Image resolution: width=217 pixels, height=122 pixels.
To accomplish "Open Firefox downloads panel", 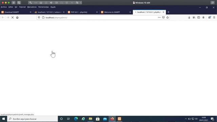I will pyautogui.click(x=189, y=17).
